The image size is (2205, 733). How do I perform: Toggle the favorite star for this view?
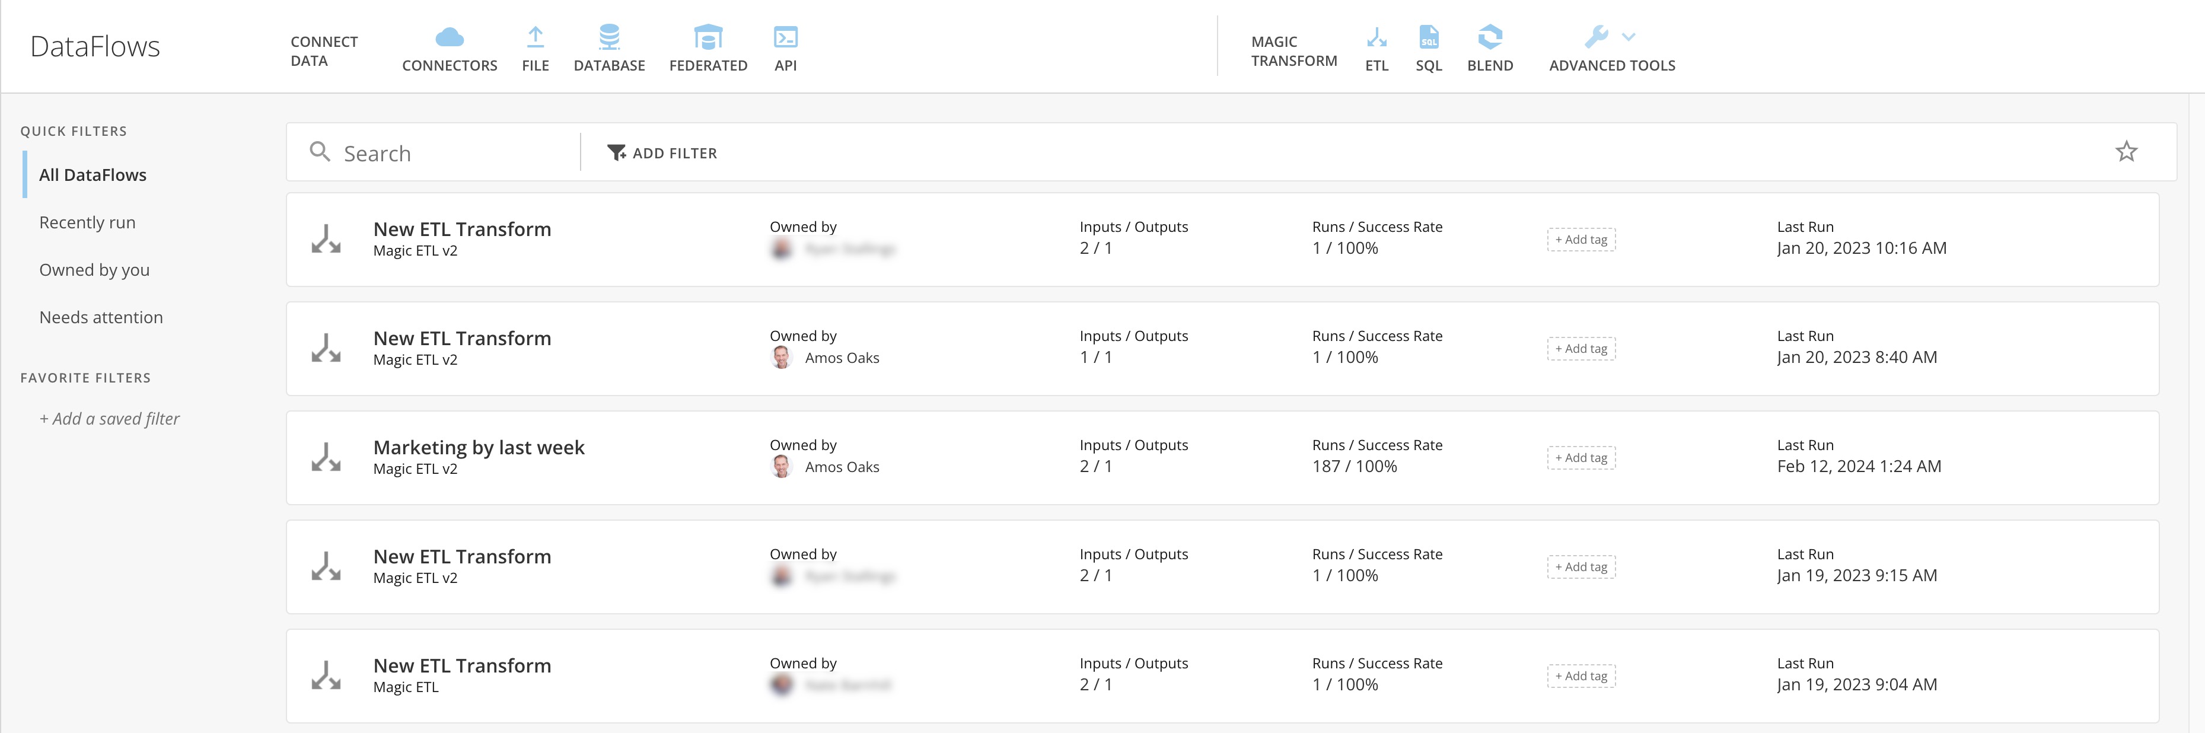click(x=2127, y=151)
